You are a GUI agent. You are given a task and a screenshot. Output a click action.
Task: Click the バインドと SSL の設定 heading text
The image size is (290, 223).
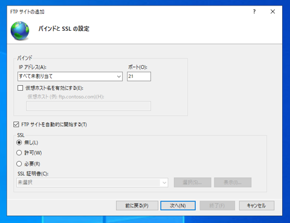63,29
